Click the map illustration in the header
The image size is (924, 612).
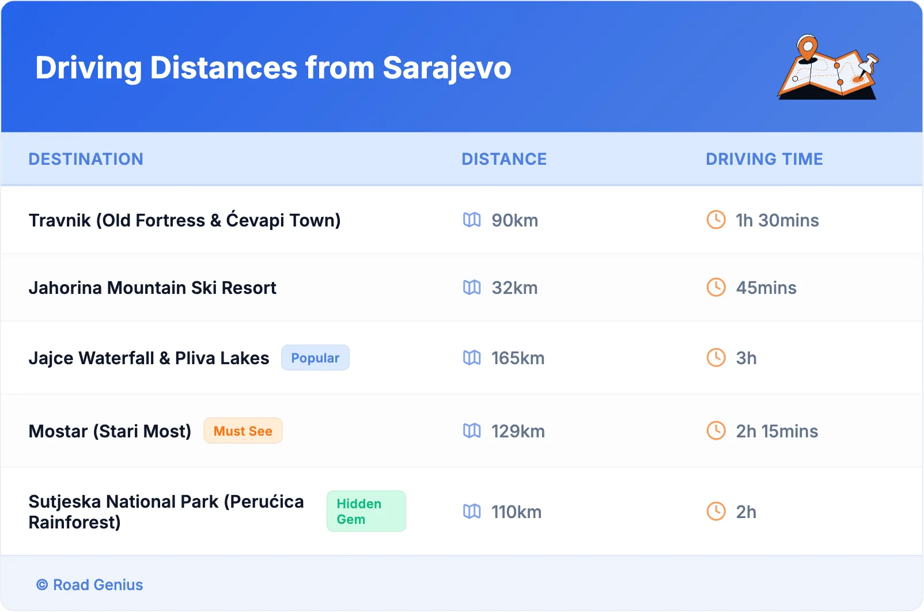coord(828,67)
